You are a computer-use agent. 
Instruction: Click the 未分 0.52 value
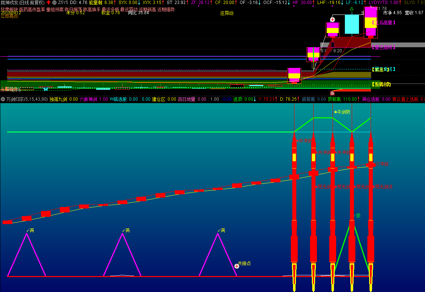pos(75,13)
